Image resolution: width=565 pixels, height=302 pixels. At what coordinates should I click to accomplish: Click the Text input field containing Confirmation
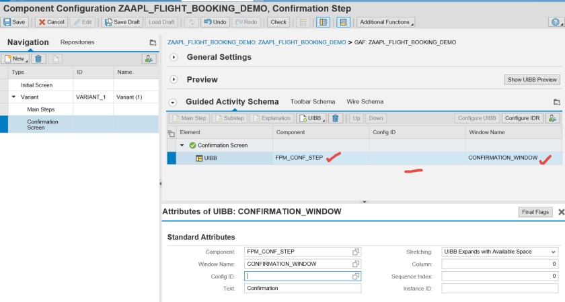click(x=303, y=288)
